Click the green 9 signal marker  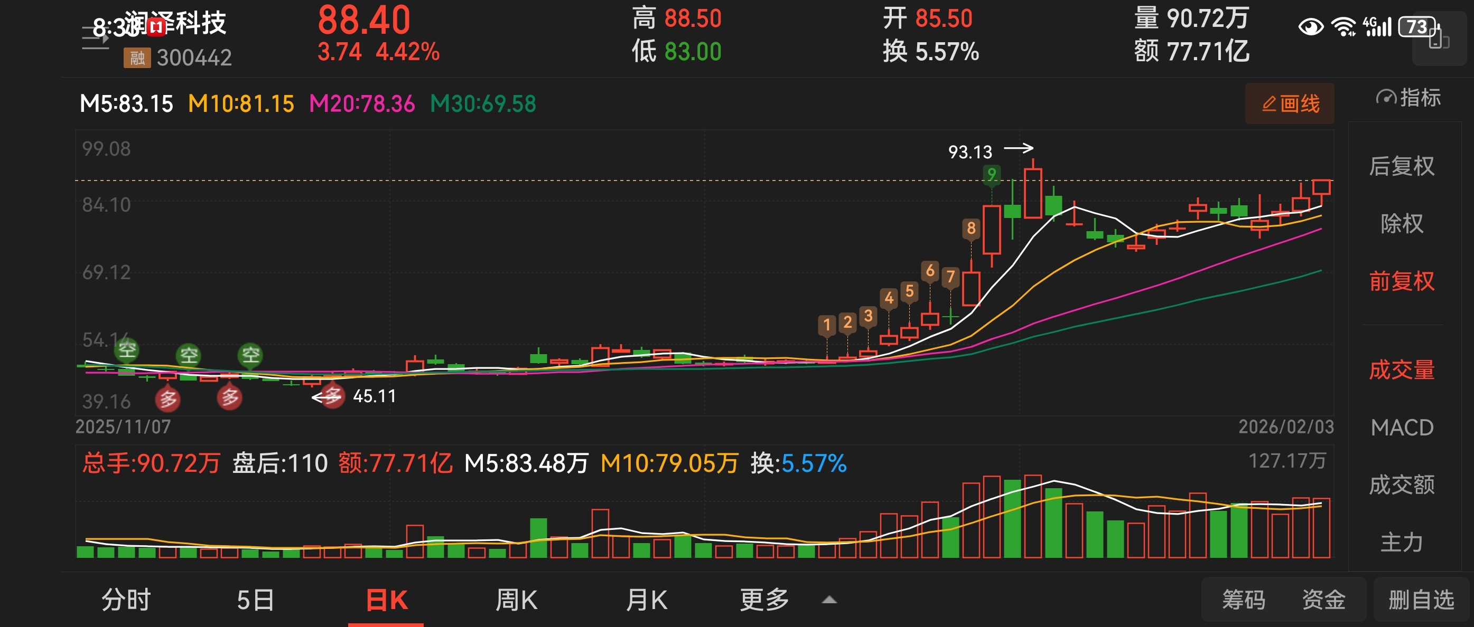click(x=991, y=174)
